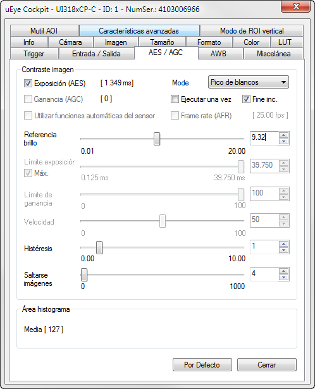Decrease Histéresis value with down arrow
The width and height of the screenshot is (315, 389).
click(284, 250)
